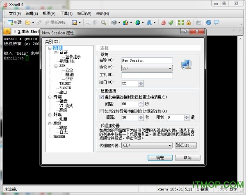Click the terminal scrollbar up arrow
The width and height of the screenshot is (246, 195).
(240, 39)
